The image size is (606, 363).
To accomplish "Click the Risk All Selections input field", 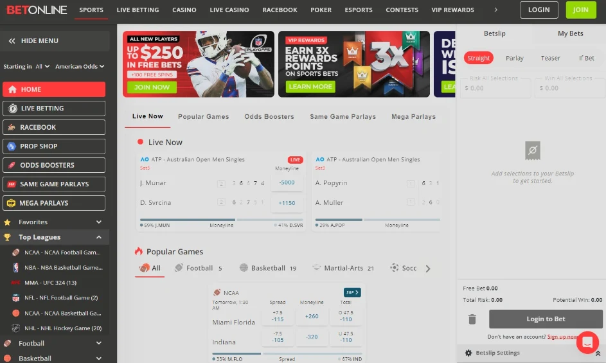I will pyautogui.click(x=495, y=88).
